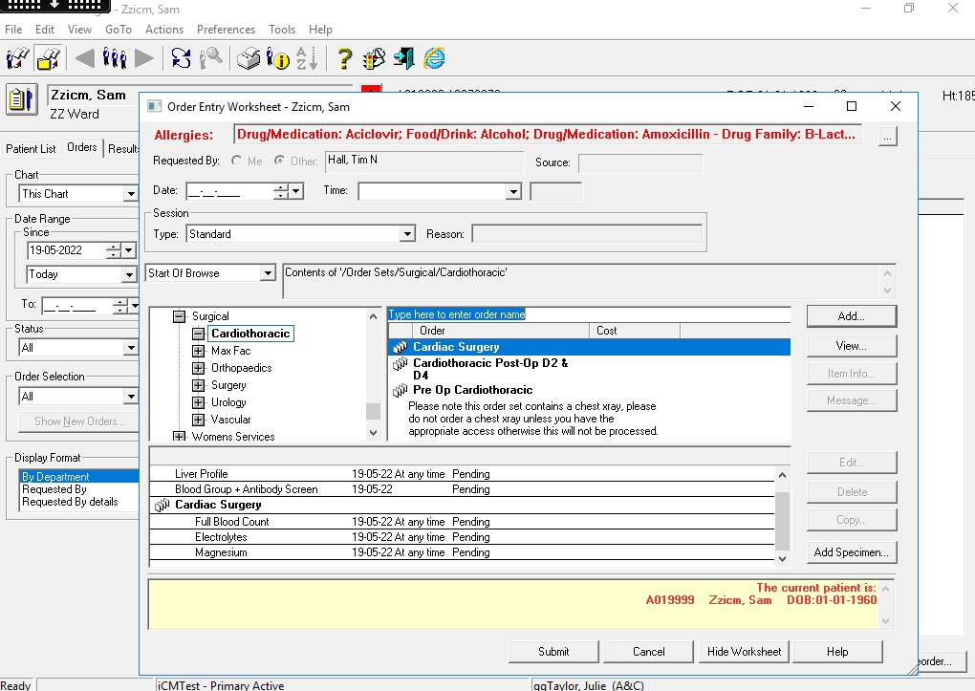The height and width of the screenshot is (691, 975).
Task: Expand the Vascular tree node
Action: [199, 420]
